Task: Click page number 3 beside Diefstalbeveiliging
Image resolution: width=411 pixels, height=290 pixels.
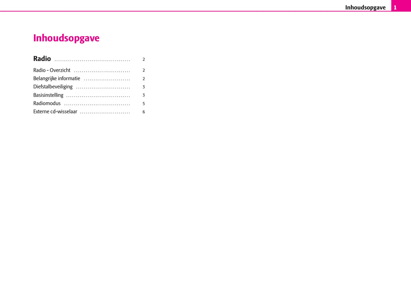Action: tap(144, 87)
